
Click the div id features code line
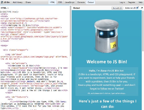pyautogui.click(x=17, y=97)
